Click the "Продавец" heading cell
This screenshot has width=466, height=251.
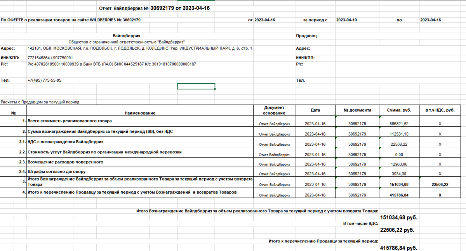306,36
